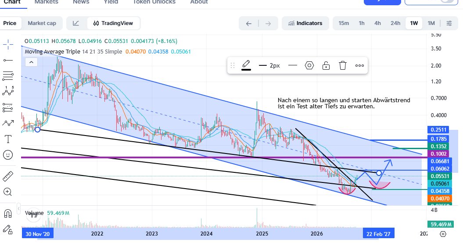
Task: Set interval to 1W
Action: point(414,23)
